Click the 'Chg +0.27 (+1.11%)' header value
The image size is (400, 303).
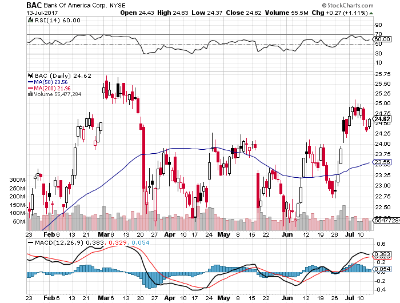coord(339,13)
